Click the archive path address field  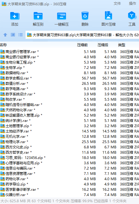[82, 35]
